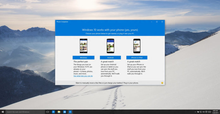The height and width of the screenshot is (114, 220).
Task: Select the Phone Companion taskbar icon
Action: (x=70, y=112)
